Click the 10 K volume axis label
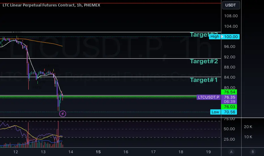The width and height of the screenshot is (264, 156). pyautogui.click(x=248, y=137)
